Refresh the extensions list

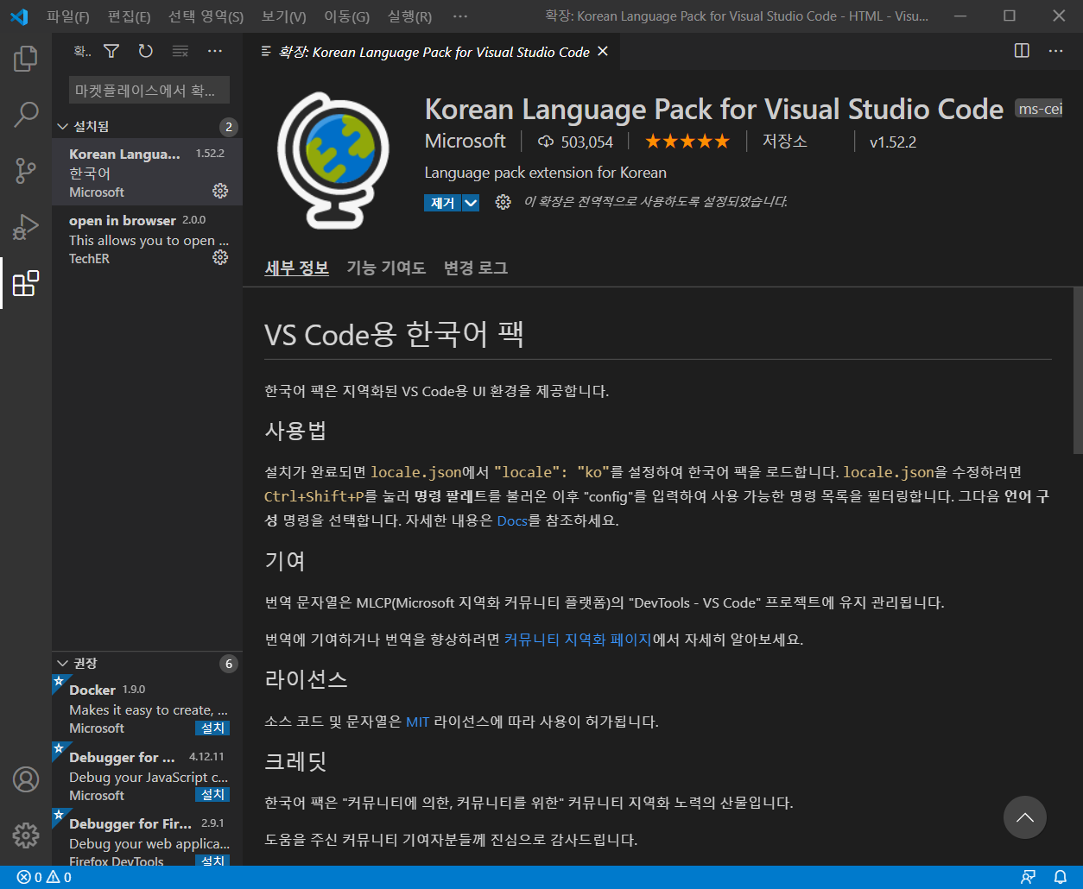[146, 51]
